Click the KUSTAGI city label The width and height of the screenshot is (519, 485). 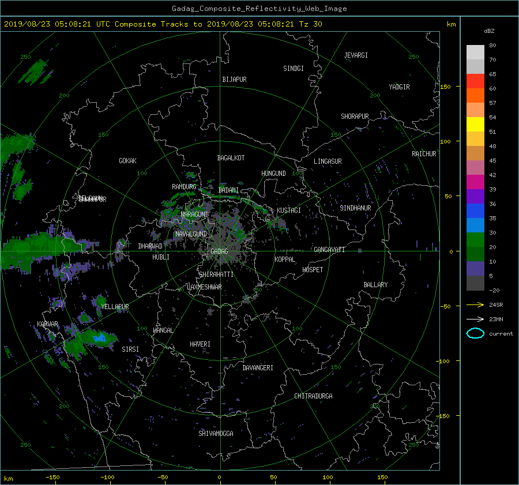pyautogui.click(x=289, y=210)
